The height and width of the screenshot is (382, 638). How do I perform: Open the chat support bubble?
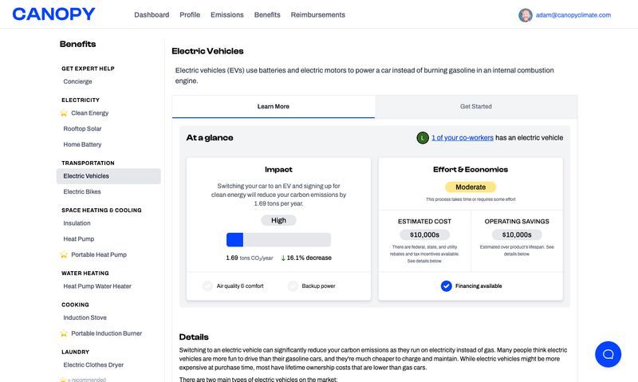click(x=608, y=353)
